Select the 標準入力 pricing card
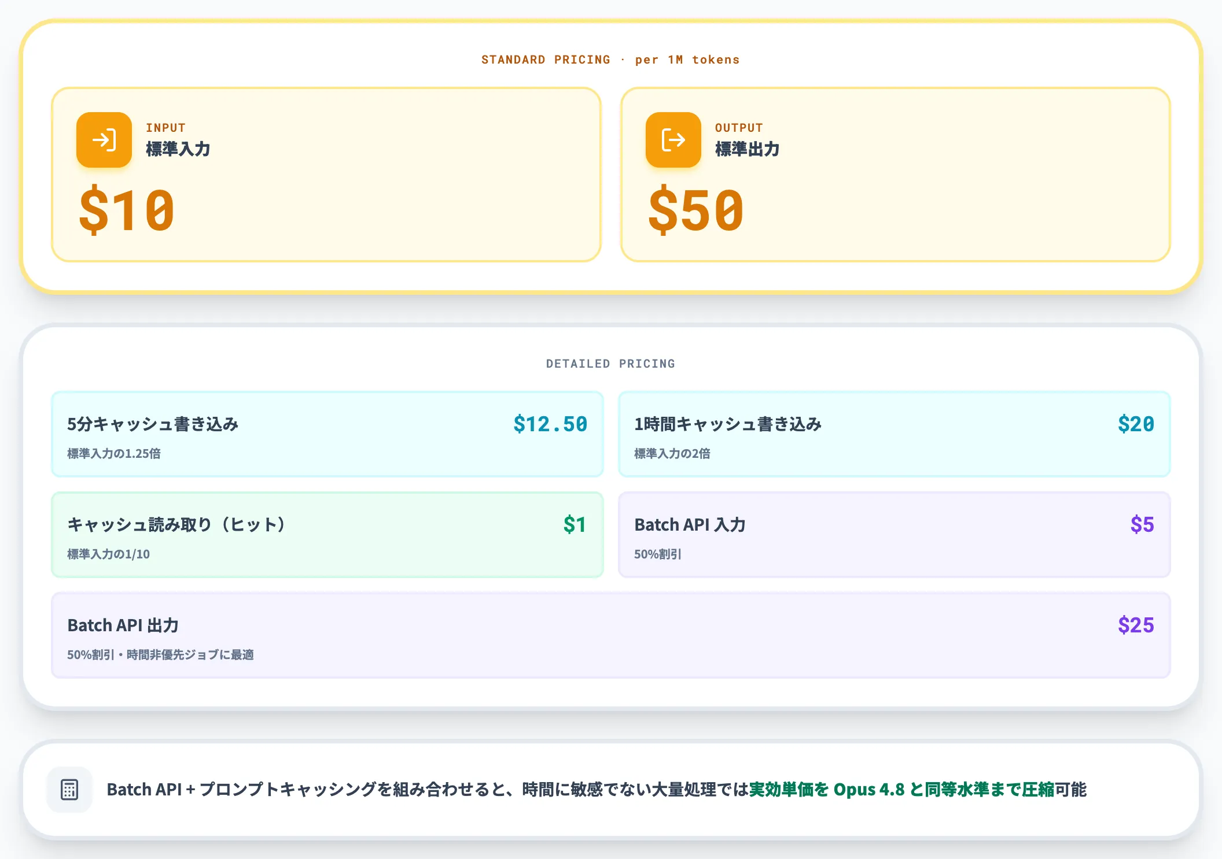This screenshot has height=859, width=1222. point(326,175)
